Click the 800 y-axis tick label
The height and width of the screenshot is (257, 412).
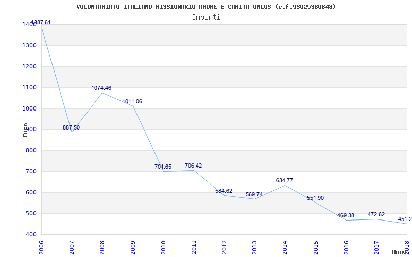31,151
